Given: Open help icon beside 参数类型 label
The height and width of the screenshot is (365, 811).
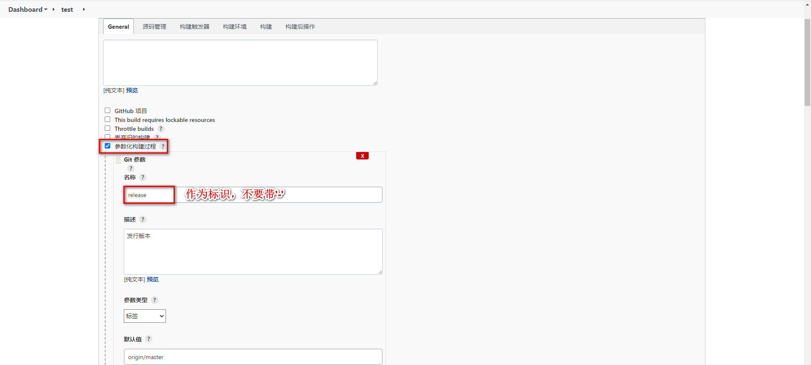Looking at the screenshot, I should 155,300.
